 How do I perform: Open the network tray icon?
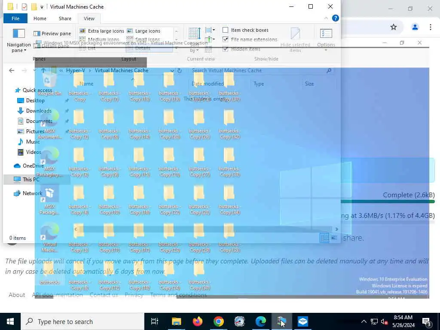click(374, 321)
